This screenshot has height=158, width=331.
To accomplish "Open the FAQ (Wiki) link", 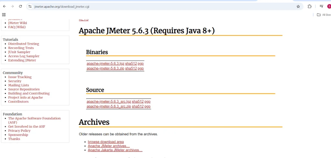I will click(17, 27).
